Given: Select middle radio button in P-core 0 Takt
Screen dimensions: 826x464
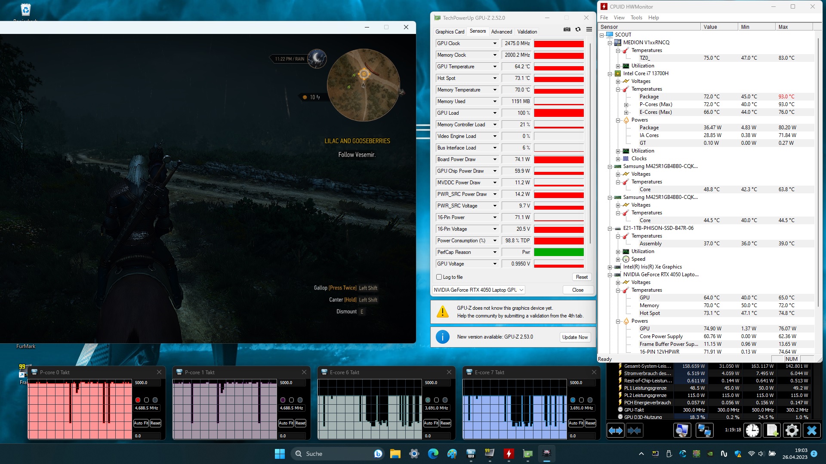Looking at the screenshot, I should (146, 400).
